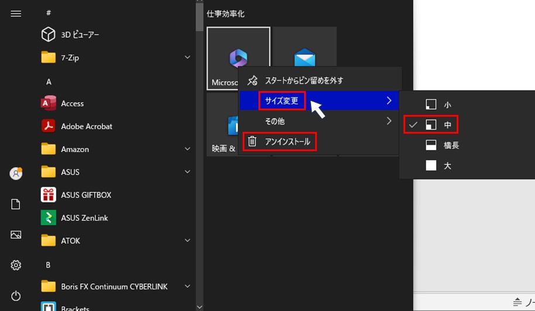535x311 pixels.
Task: Open the 3D ビューアー app icon
Action: point(48,34)
